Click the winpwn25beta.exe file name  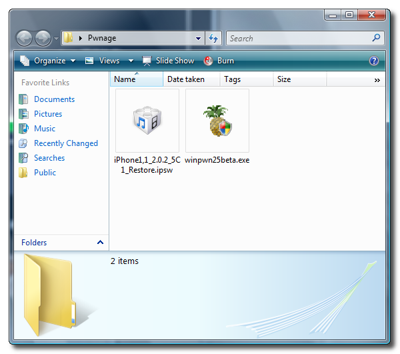click(x=217, y=160)
